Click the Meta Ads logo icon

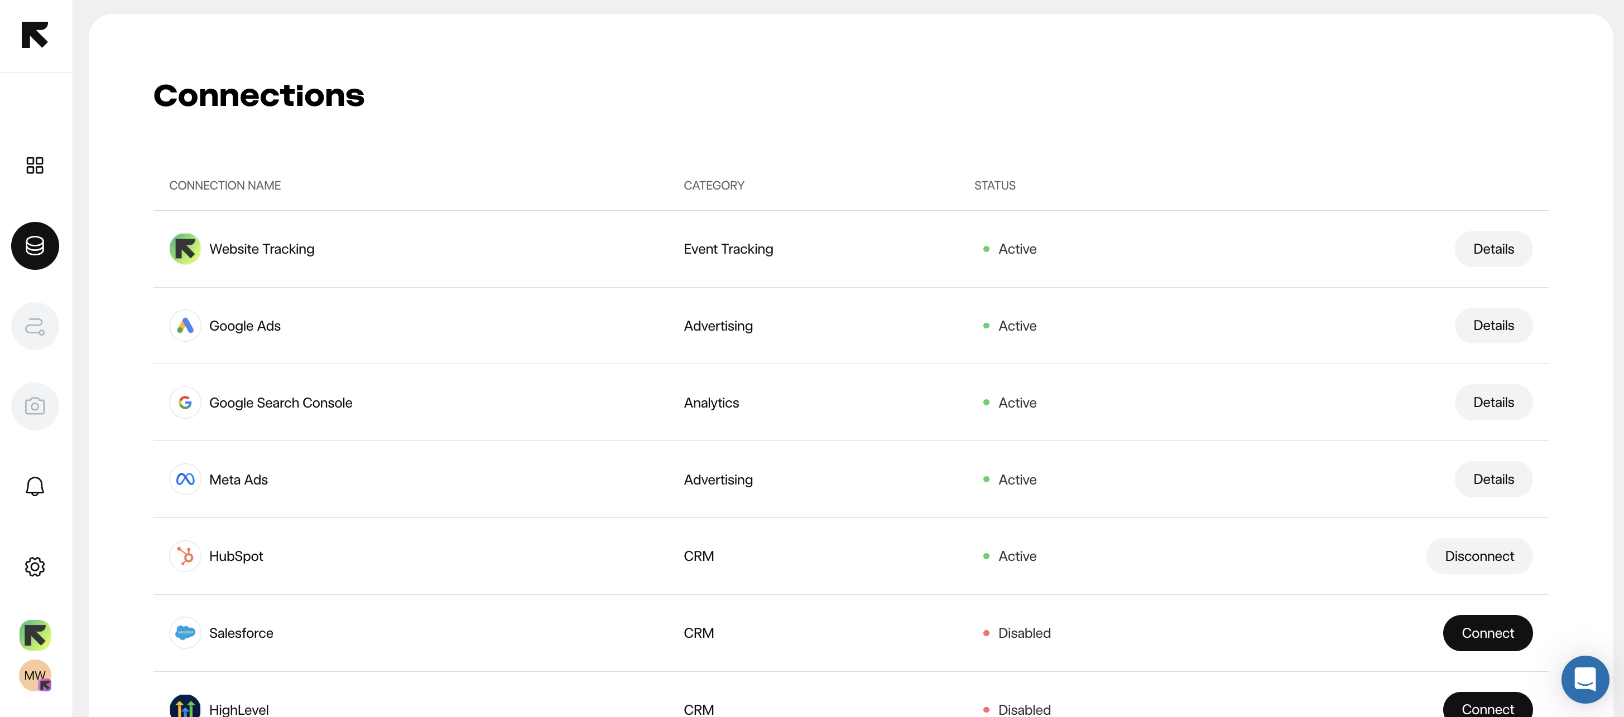185,479
